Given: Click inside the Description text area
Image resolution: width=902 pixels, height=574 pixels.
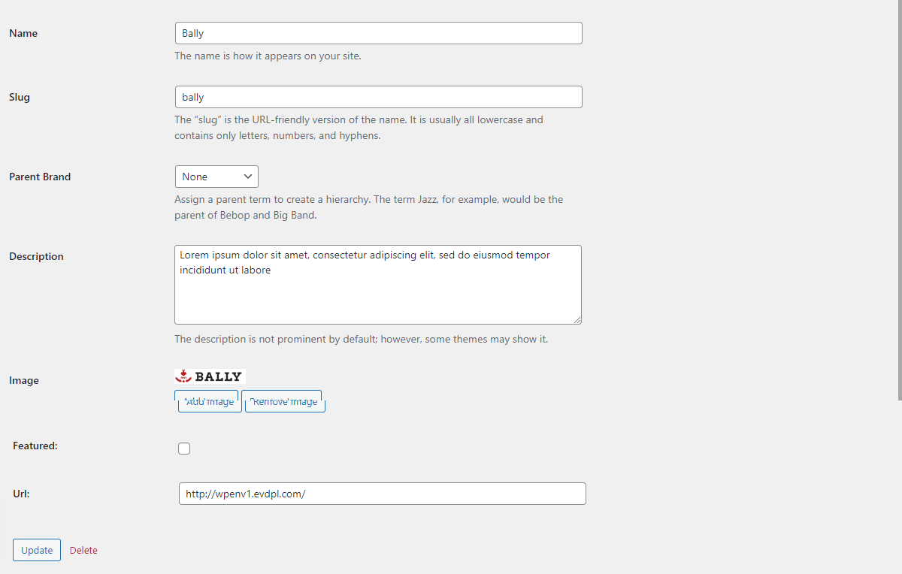Looking at the screenshot, I should 378,285.
